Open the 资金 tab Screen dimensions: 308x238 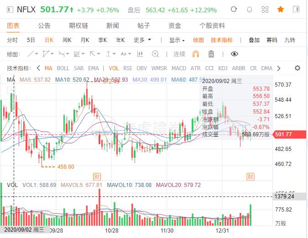tap(175, 26)
